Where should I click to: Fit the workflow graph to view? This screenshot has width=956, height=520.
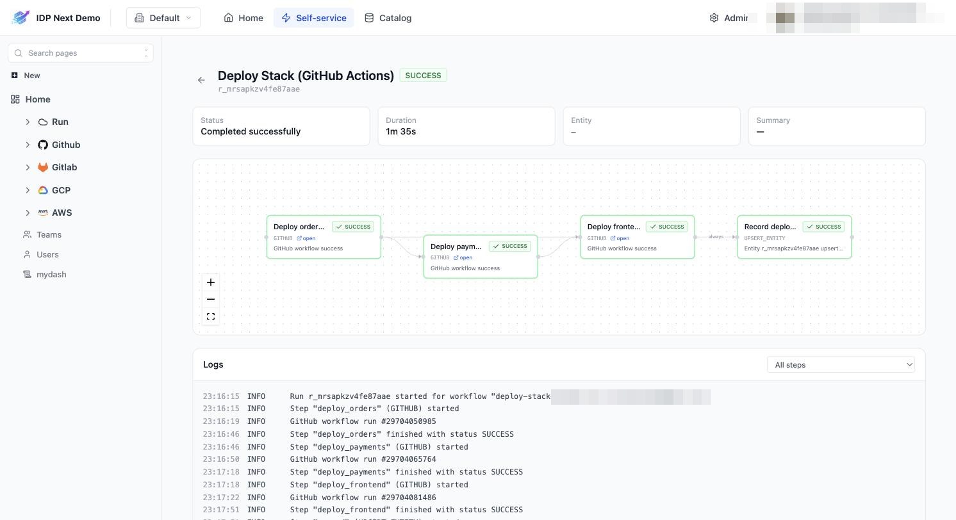click(210, 316)
